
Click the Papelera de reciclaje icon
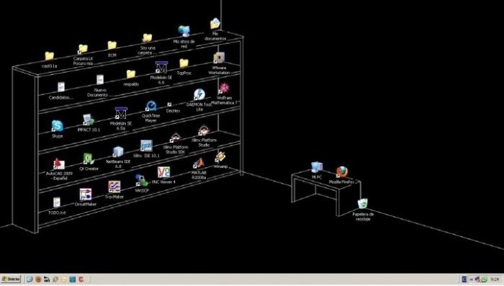pos(363,203)
